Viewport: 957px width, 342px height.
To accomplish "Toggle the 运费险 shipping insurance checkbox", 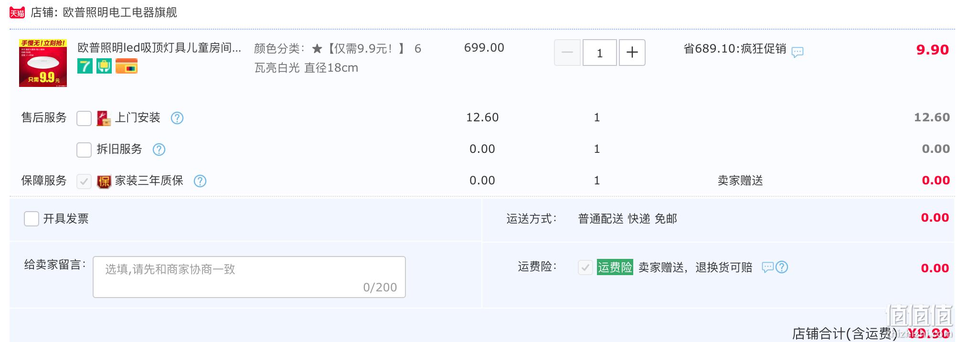I will [x=585, y=267].
